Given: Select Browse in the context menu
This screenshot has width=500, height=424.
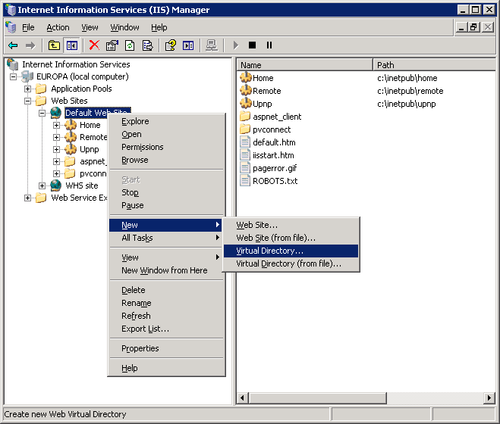Looking at the screenshot, I should (x=166, y=160).
